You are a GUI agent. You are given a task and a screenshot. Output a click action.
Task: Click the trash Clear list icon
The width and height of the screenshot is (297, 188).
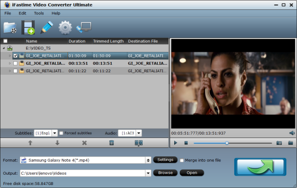click(x=111, y=143)
